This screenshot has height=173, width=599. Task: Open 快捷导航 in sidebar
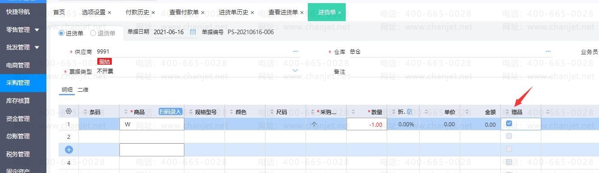(18, 12)
